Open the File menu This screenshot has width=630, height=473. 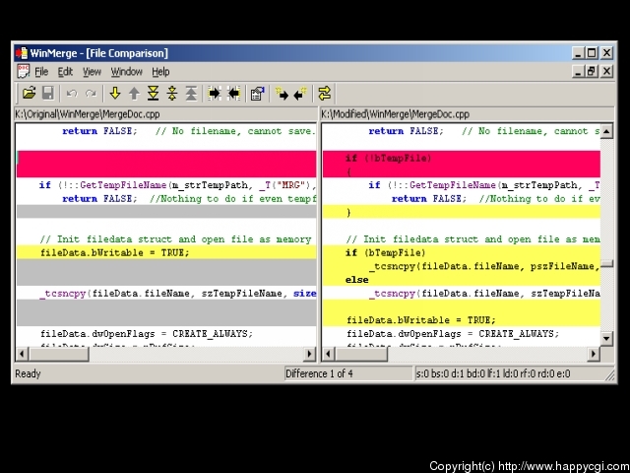coord(41,72)
